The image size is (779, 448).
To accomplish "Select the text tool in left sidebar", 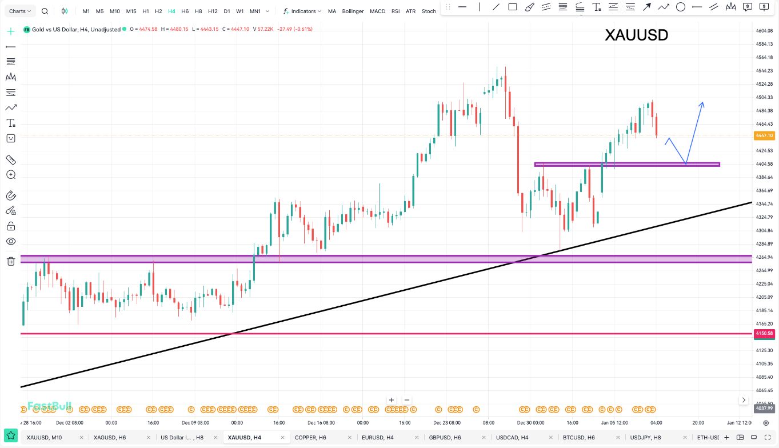I will (10, 123).
